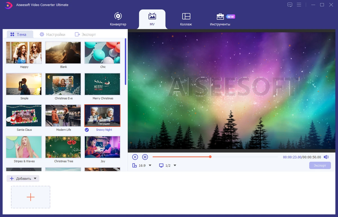Open the 16:9 aspect ratio dropdown
This screenshot has height=217, width=338.
(150, 165)
